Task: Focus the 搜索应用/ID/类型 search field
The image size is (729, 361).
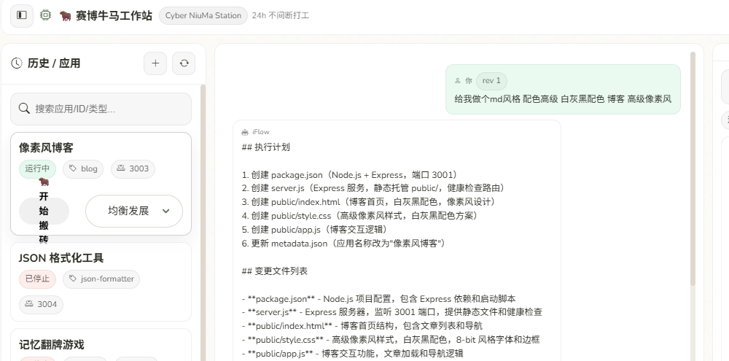Action: pyautogui.click(x=109, y=109)
